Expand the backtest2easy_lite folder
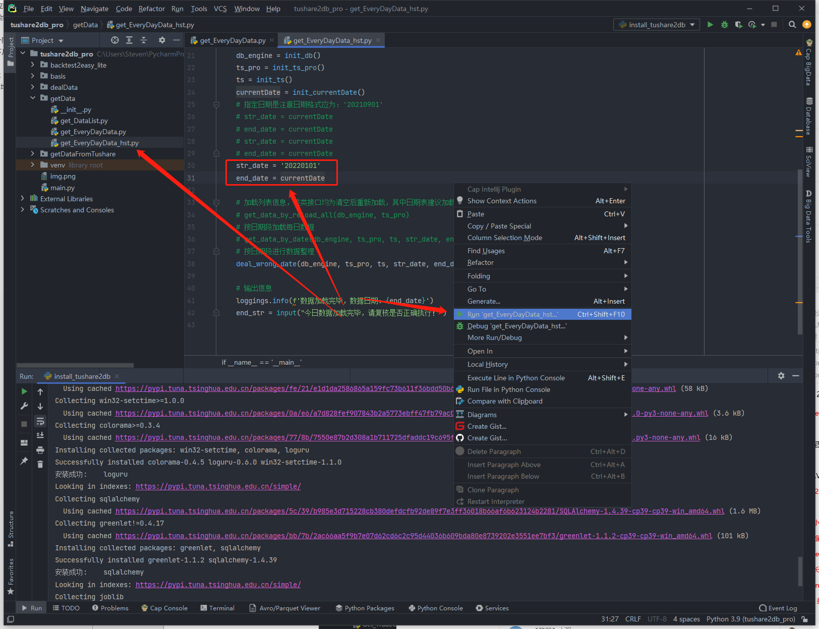The height and width of the screenshot is (629, 819). tap(33, 65)
